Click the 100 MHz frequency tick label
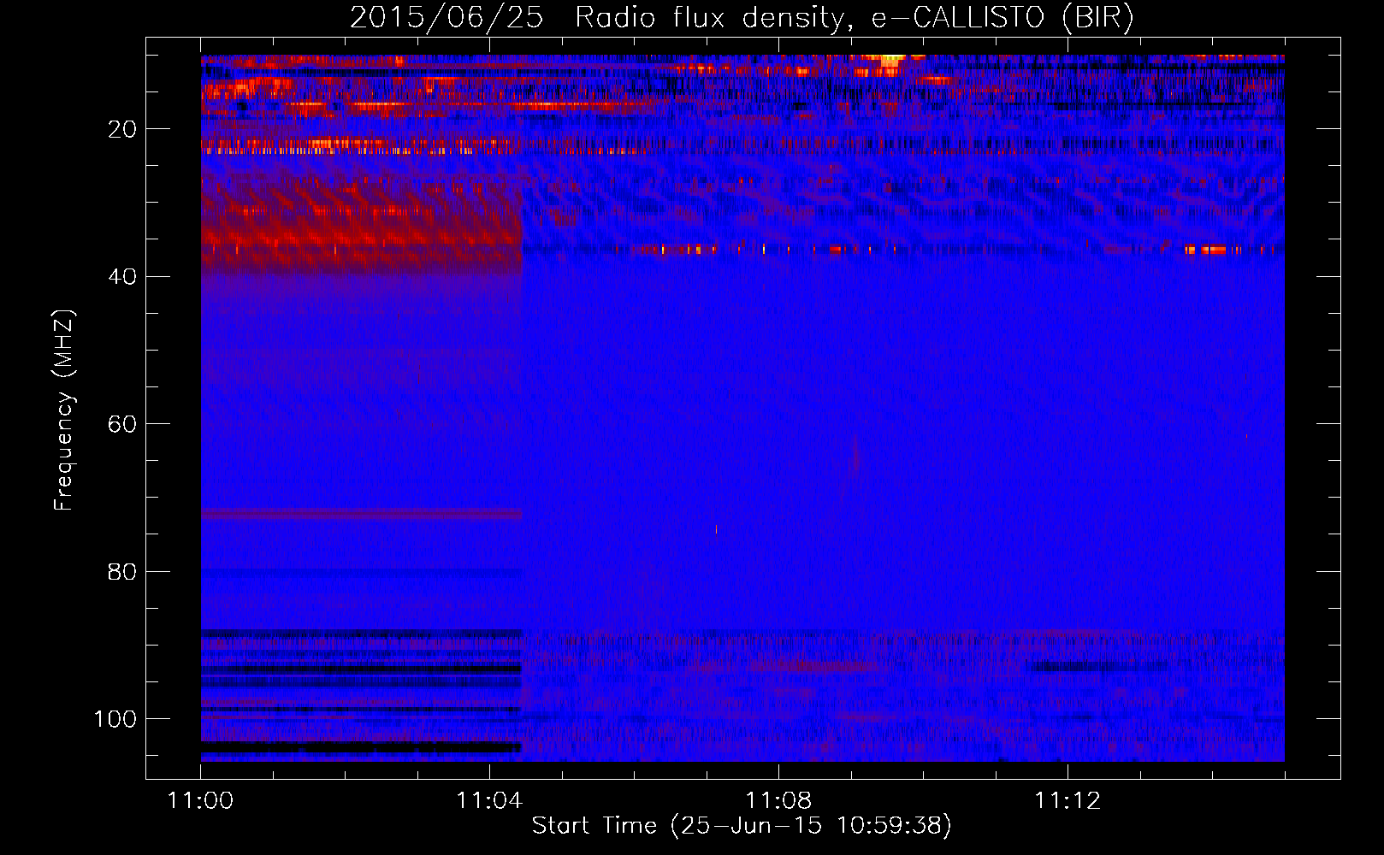The image size is (1384, 855). click(x=115, y=719)
